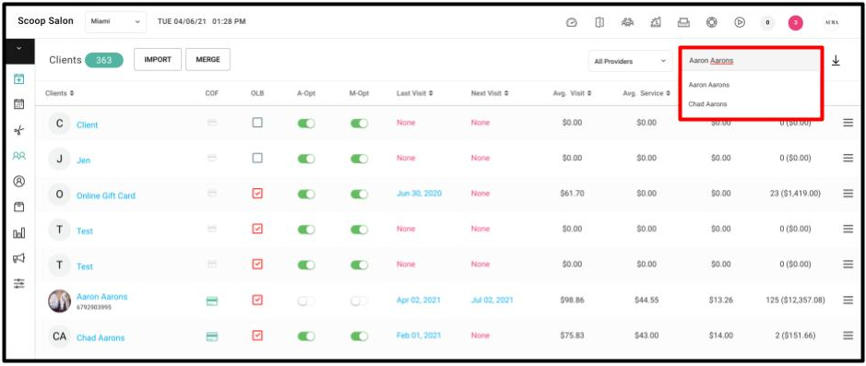Sort by Last Visit column
The height and width of the screenshot is (366, 866).
pos(414,93)
